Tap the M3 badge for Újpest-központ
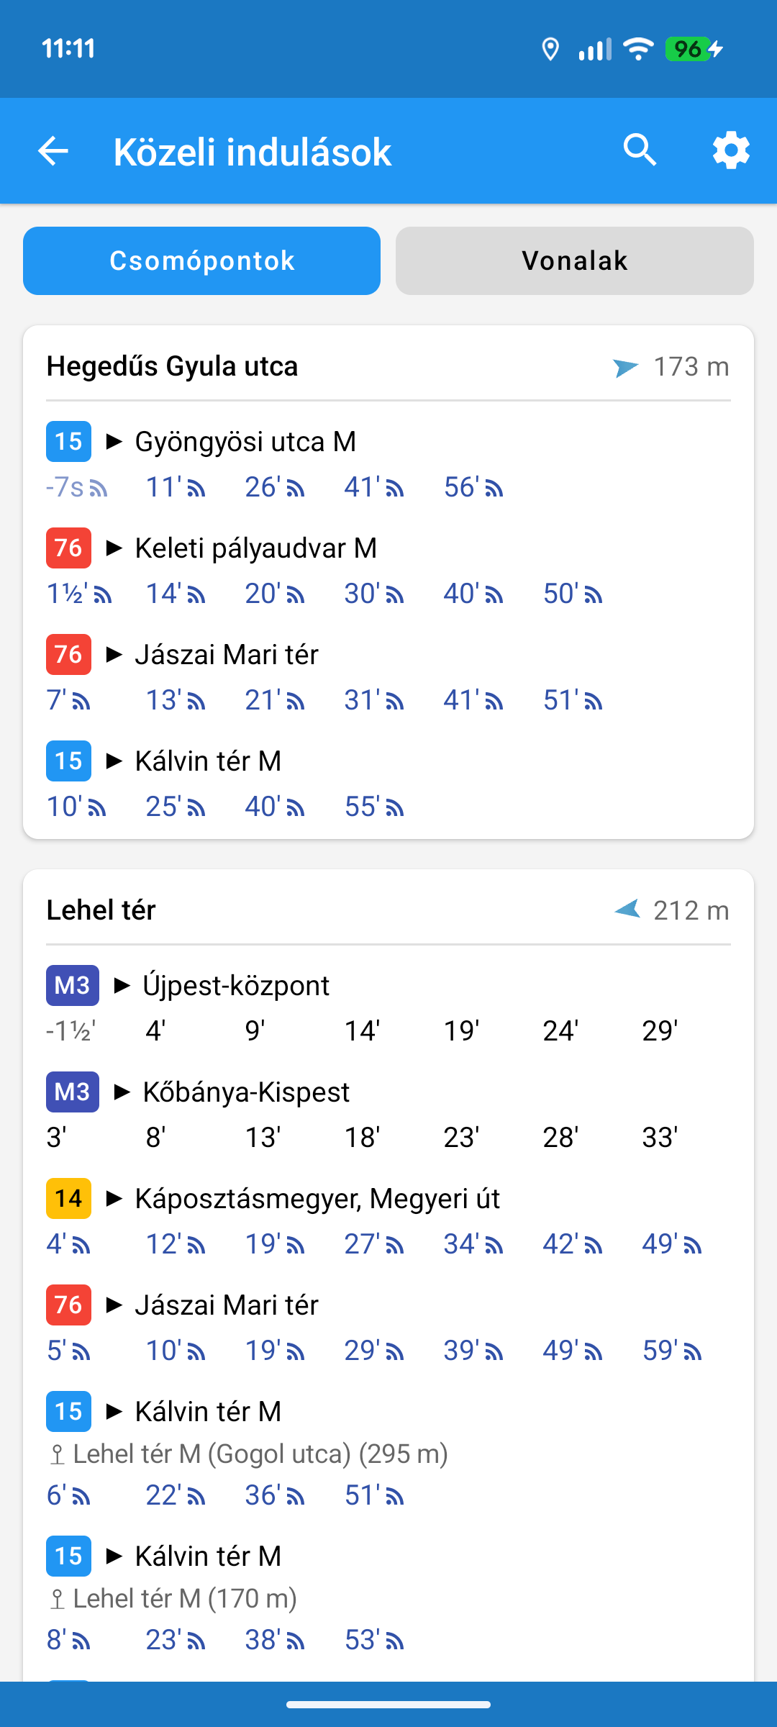 (73, 985)
